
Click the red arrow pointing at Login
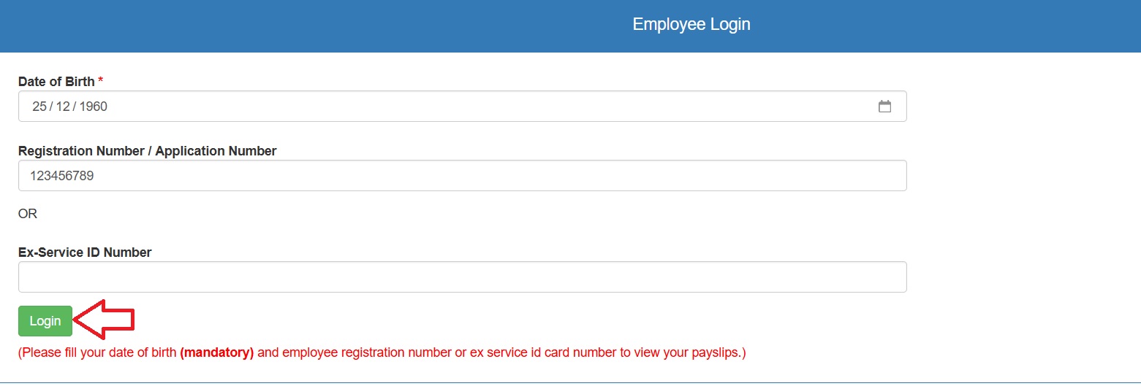(105, 320)
